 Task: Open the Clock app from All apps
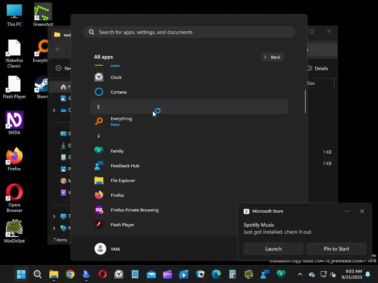pos(189,77)
